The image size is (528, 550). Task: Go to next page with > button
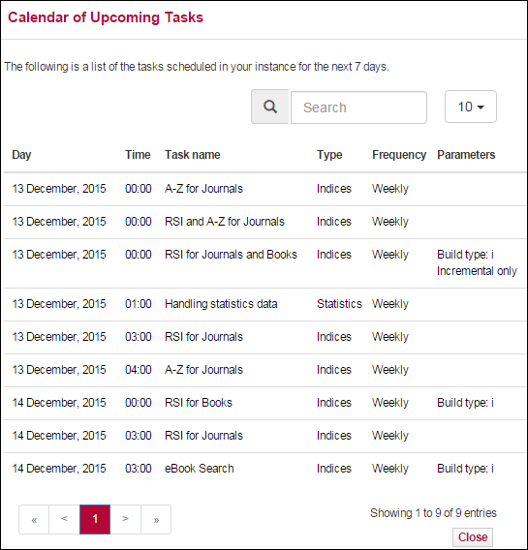[126, 519]
